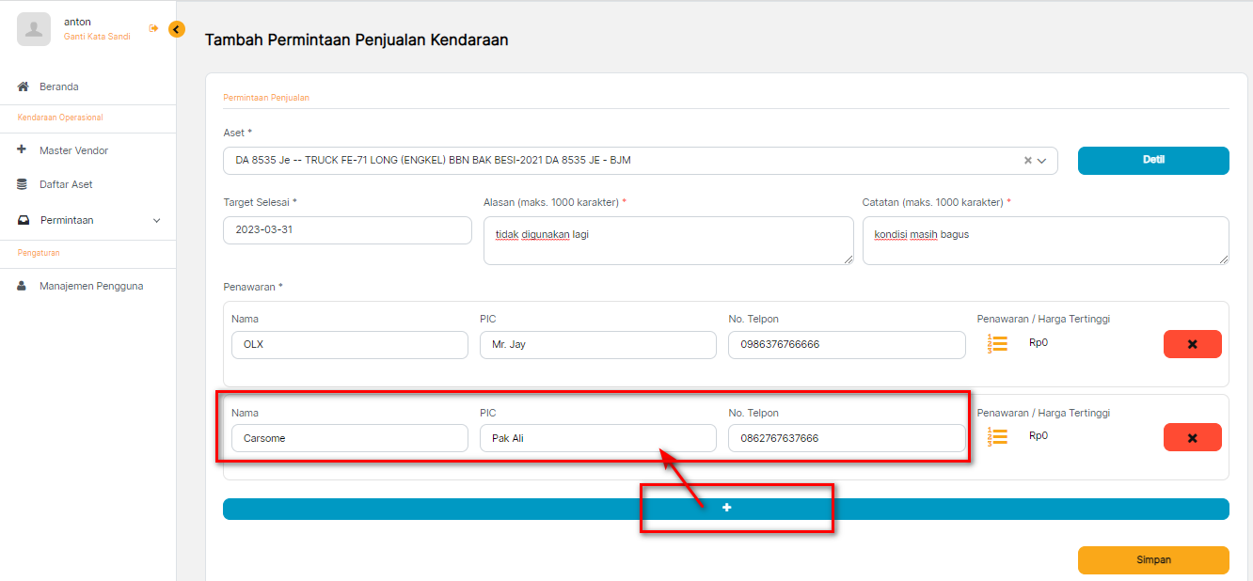Click the user avatar picture
Viewport: 1253px width, 581px height.
pos(34,29)
